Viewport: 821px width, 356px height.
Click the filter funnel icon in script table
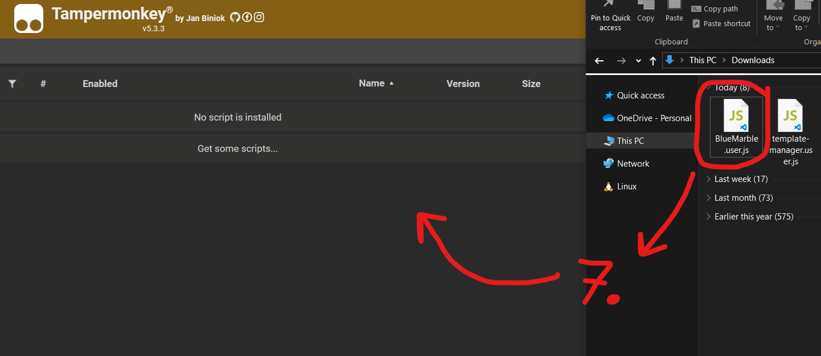(12, 84)
